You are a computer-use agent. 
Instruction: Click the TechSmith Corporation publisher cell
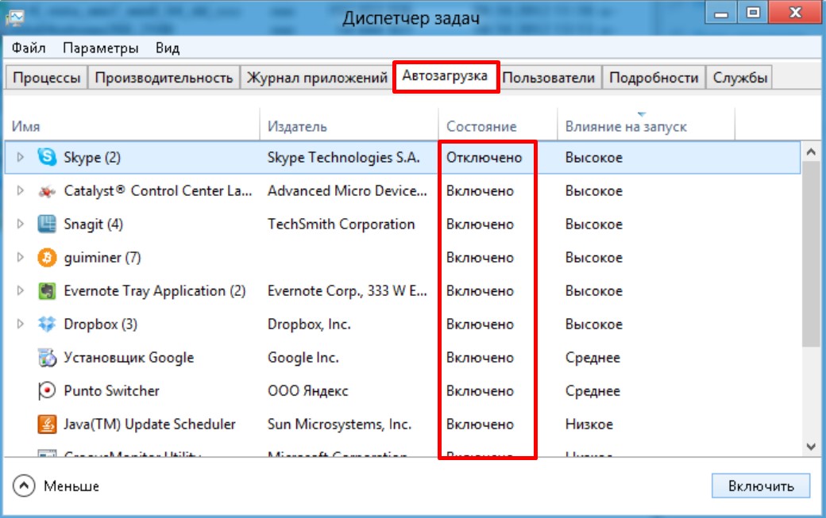(x=341, y=224)
